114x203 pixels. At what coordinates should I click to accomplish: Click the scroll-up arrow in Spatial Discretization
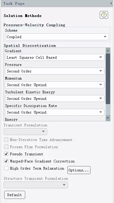pos(108,51)
